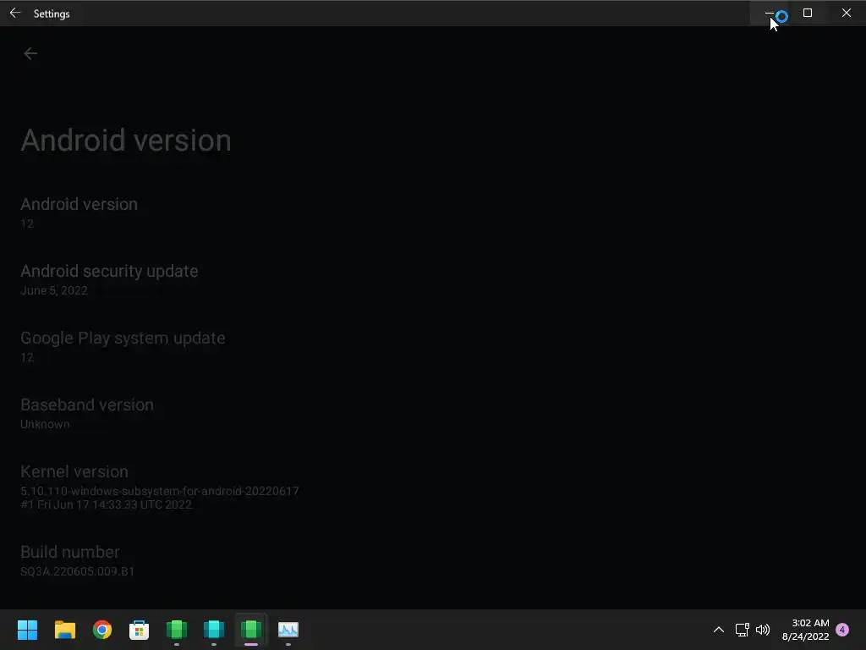Open network status tray icon
866x650 pixels.
click(x=742, y=630)
